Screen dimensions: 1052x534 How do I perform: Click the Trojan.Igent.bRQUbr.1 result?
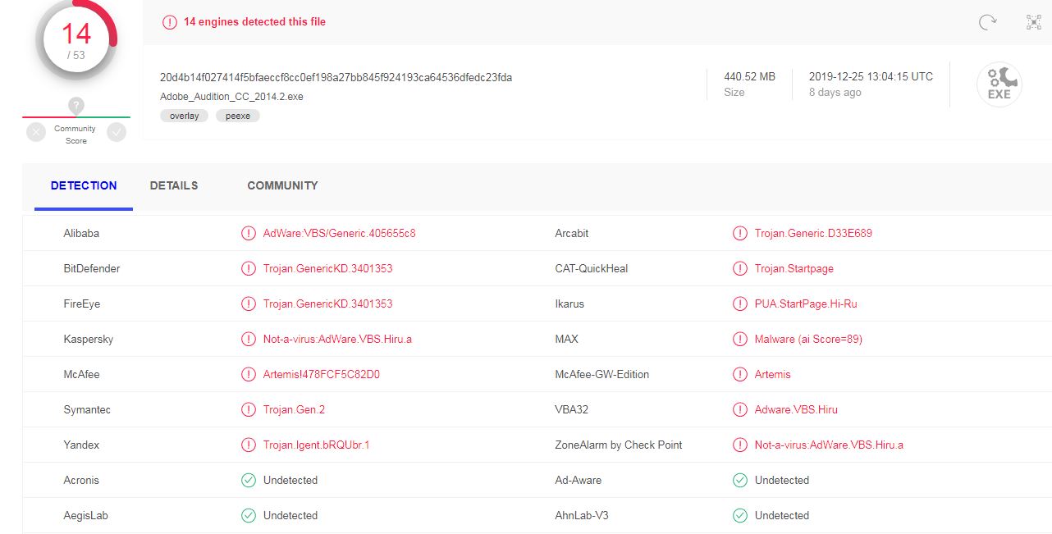coord(317,445)
